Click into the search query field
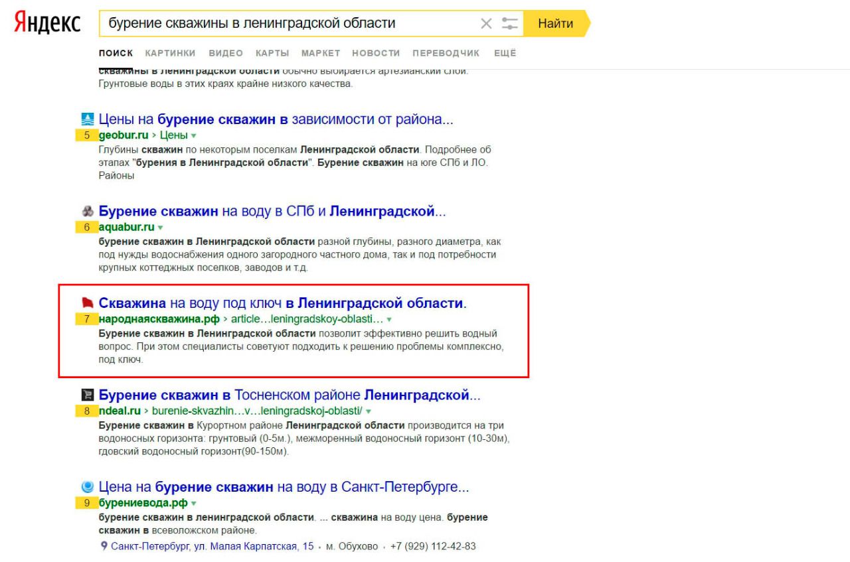Viewport: 850px width, 562px height. (286, 24)
